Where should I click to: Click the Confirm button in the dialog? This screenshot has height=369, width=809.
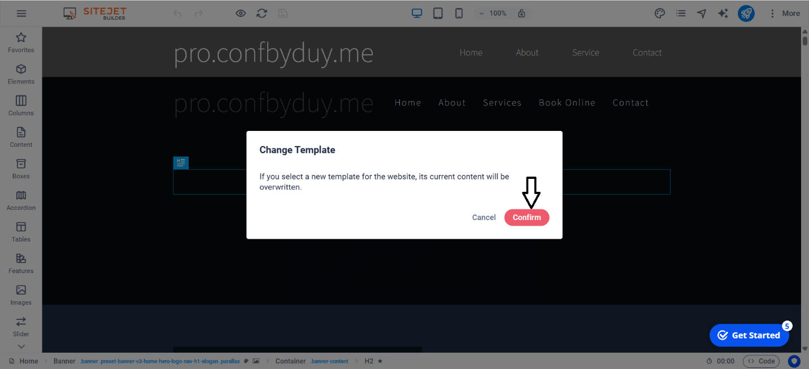[527, 217]
